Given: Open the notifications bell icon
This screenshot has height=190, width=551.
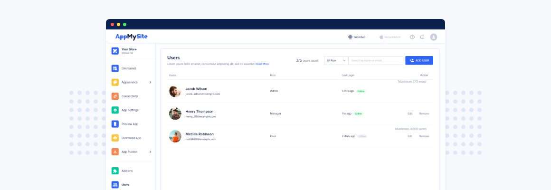Looking at the screenshot, I should [x=422, y=37].
